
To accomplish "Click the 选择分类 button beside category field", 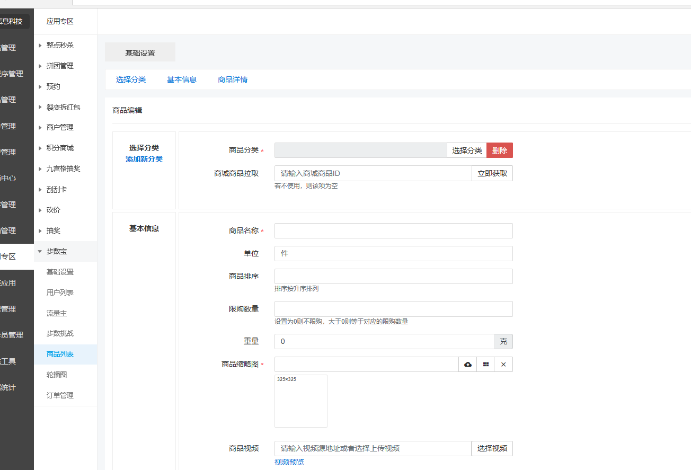I will point(467,150).
